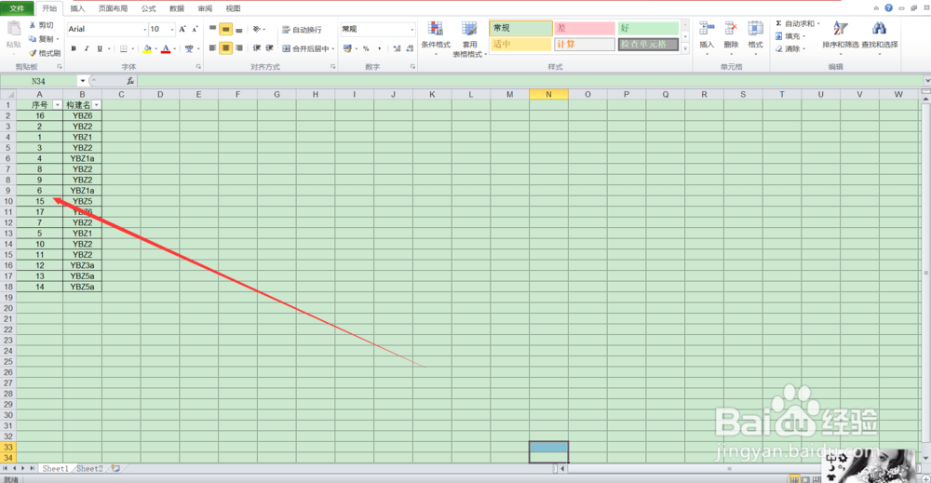Switch to the Sheet2 worksheet tab

coord(89,468)
